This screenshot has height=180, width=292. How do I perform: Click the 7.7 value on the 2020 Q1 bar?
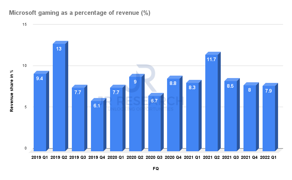tap(116, 93)
